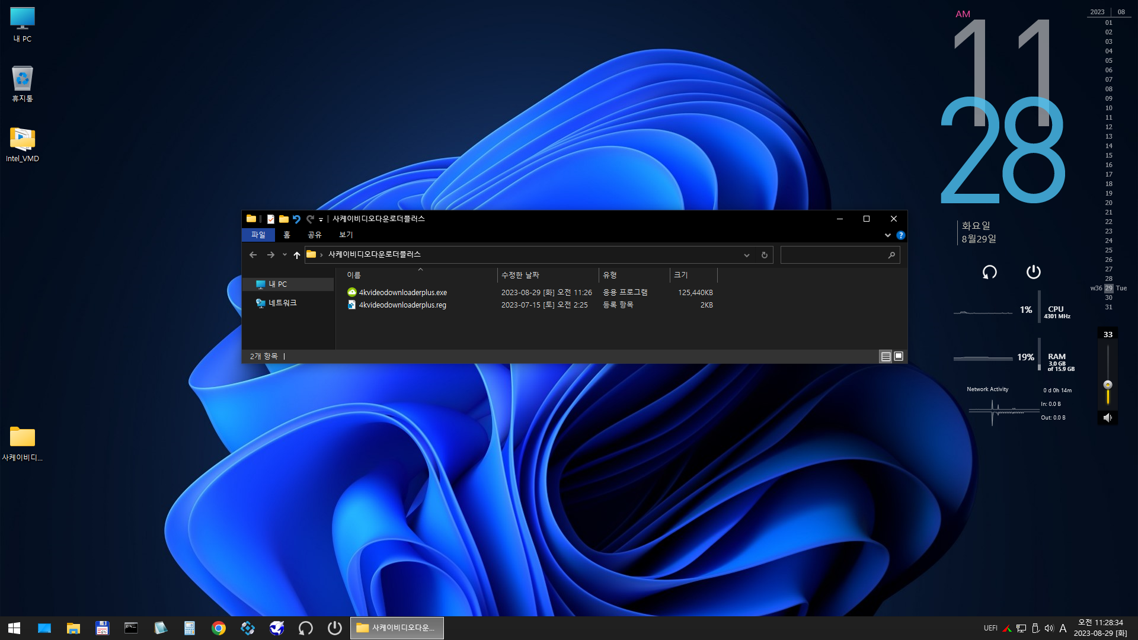Image resolution: width=1138 pixels, height=640 pixels.
Task: Open the blue diamond tool taskbar icon
Action: (x=248, y=628)
